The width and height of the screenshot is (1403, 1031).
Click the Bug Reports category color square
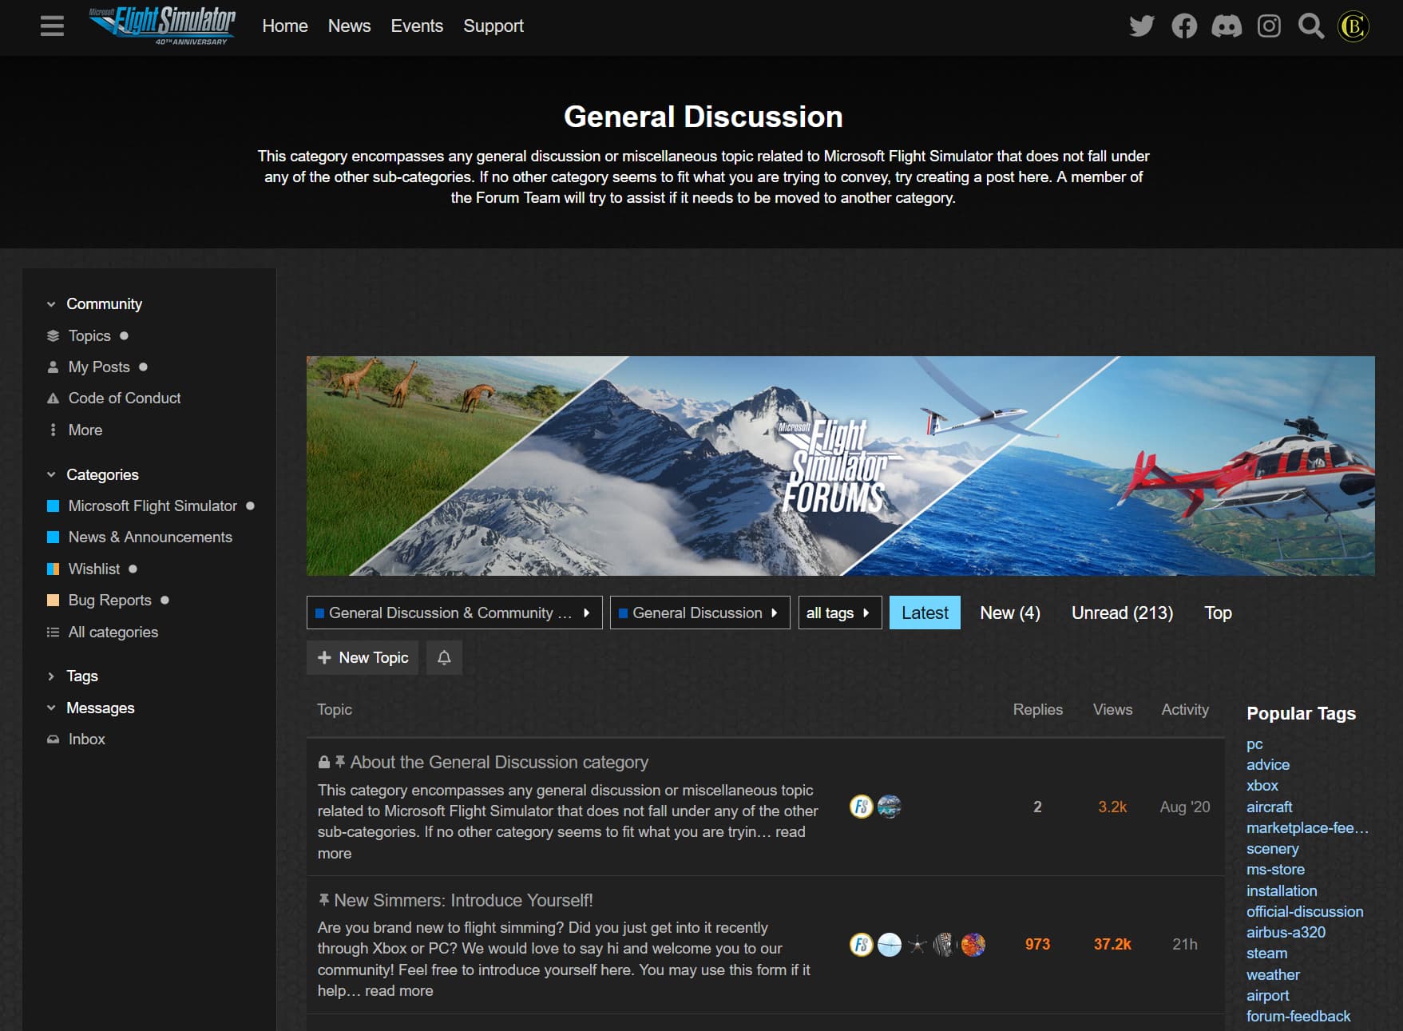click(53, 600)
